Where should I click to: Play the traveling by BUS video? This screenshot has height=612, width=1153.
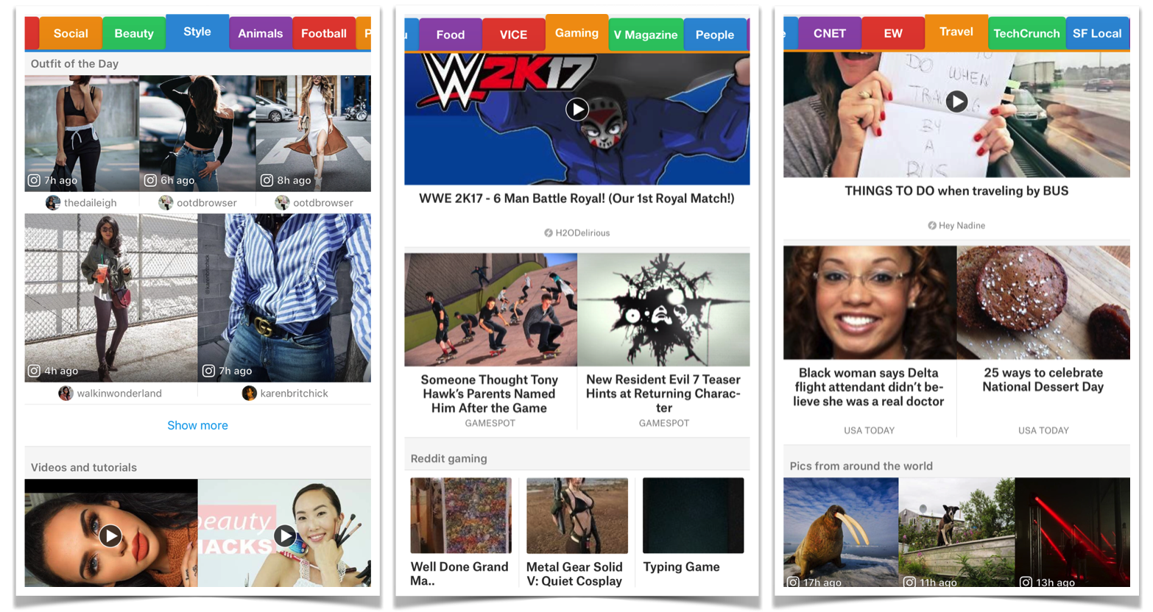[x=956, y=101]
